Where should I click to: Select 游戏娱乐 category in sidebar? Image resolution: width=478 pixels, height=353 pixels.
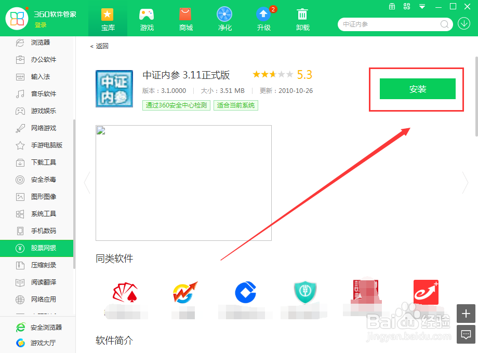coord(36,111)
